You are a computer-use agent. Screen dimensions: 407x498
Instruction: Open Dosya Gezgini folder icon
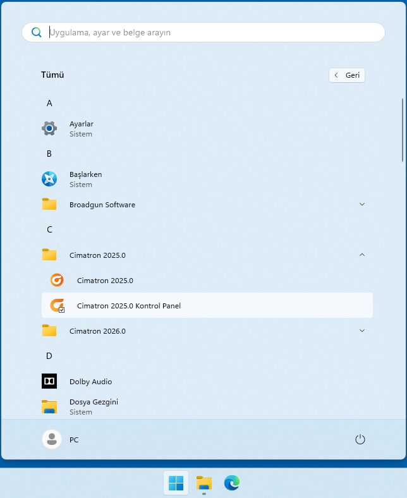tap(49, 406)
